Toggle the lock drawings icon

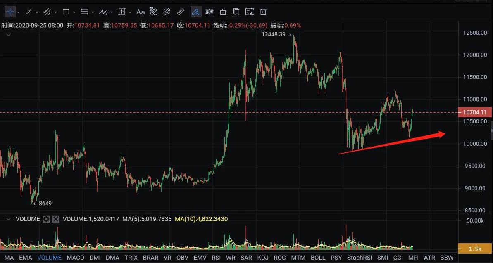click(223, 12)
